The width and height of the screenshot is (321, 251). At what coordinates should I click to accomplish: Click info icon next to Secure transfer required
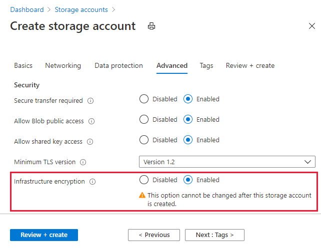(x=90, y=101)
